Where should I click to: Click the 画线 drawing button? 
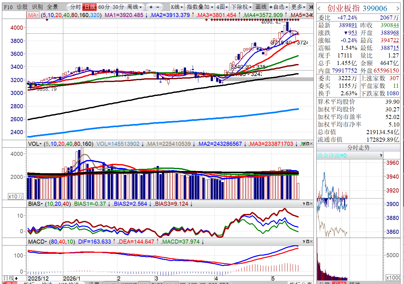pos(261,7)
